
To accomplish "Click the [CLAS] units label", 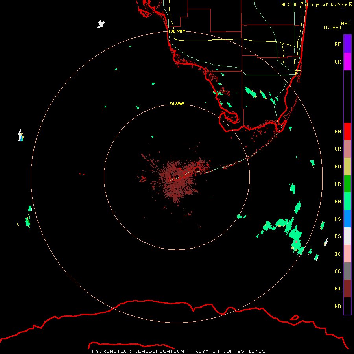I will coord(332,27).
